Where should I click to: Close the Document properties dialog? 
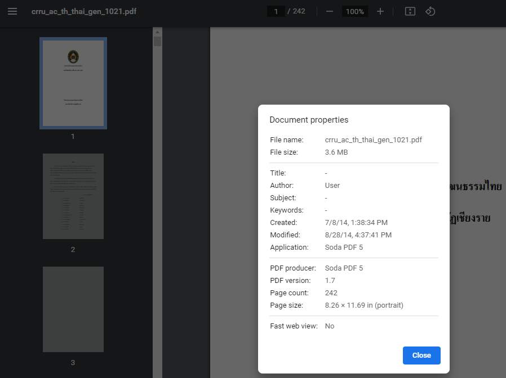pos(421,355)
